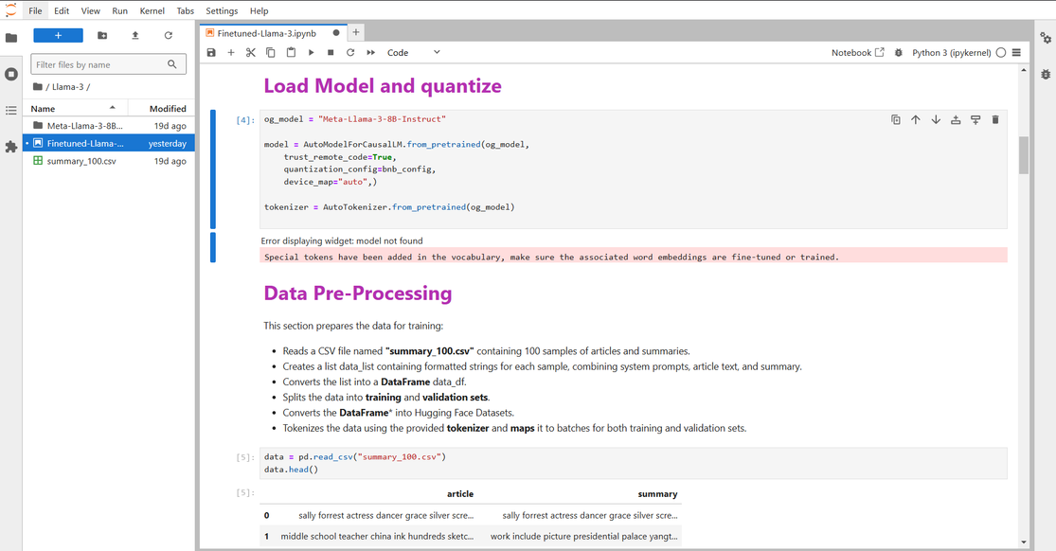Delete the selected cell with trash icon
Screen dimensions: 1056x551
point(995,120)
